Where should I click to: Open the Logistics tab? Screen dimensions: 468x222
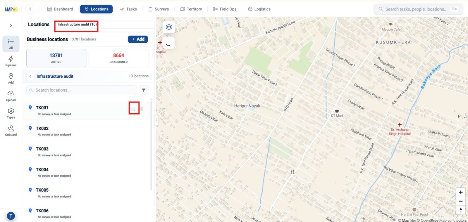pyautogui.click(x=259, y=9)
